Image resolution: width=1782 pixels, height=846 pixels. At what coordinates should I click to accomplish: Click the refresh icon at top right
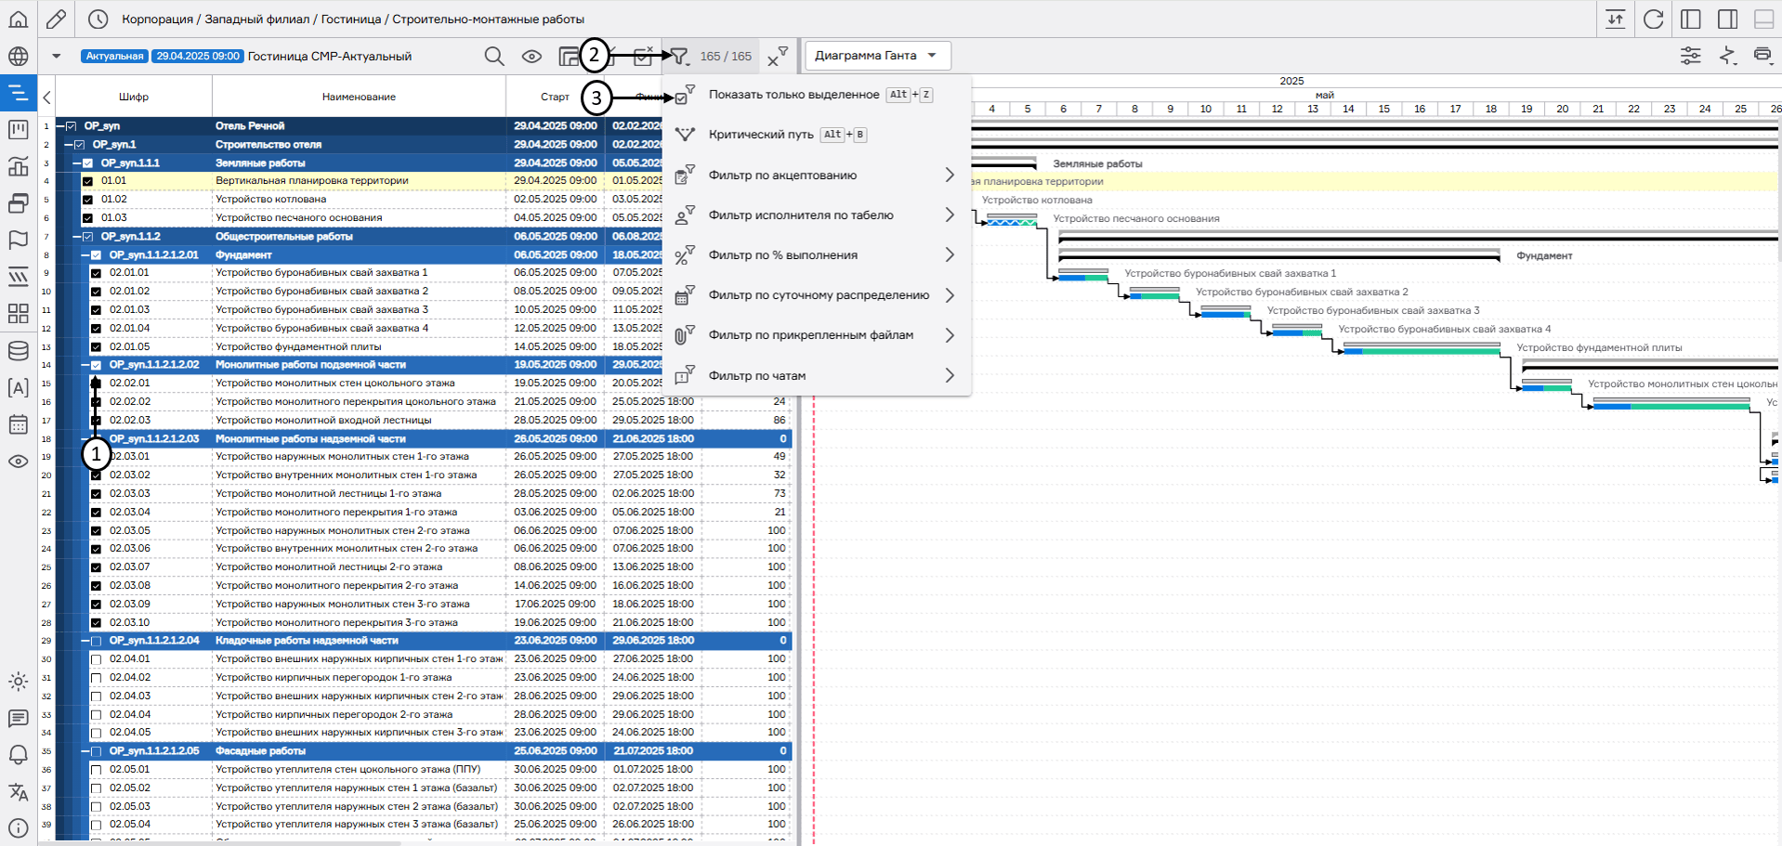1653,20
